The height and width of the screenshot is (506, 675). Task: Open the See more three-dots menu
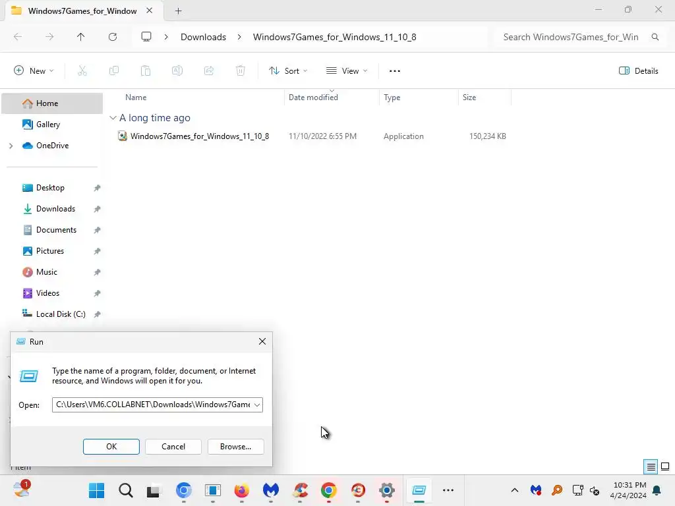click(395, 71)
